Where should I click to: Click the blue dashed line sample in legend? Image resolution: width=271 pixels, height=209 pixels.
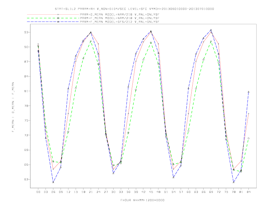point(53,22)
